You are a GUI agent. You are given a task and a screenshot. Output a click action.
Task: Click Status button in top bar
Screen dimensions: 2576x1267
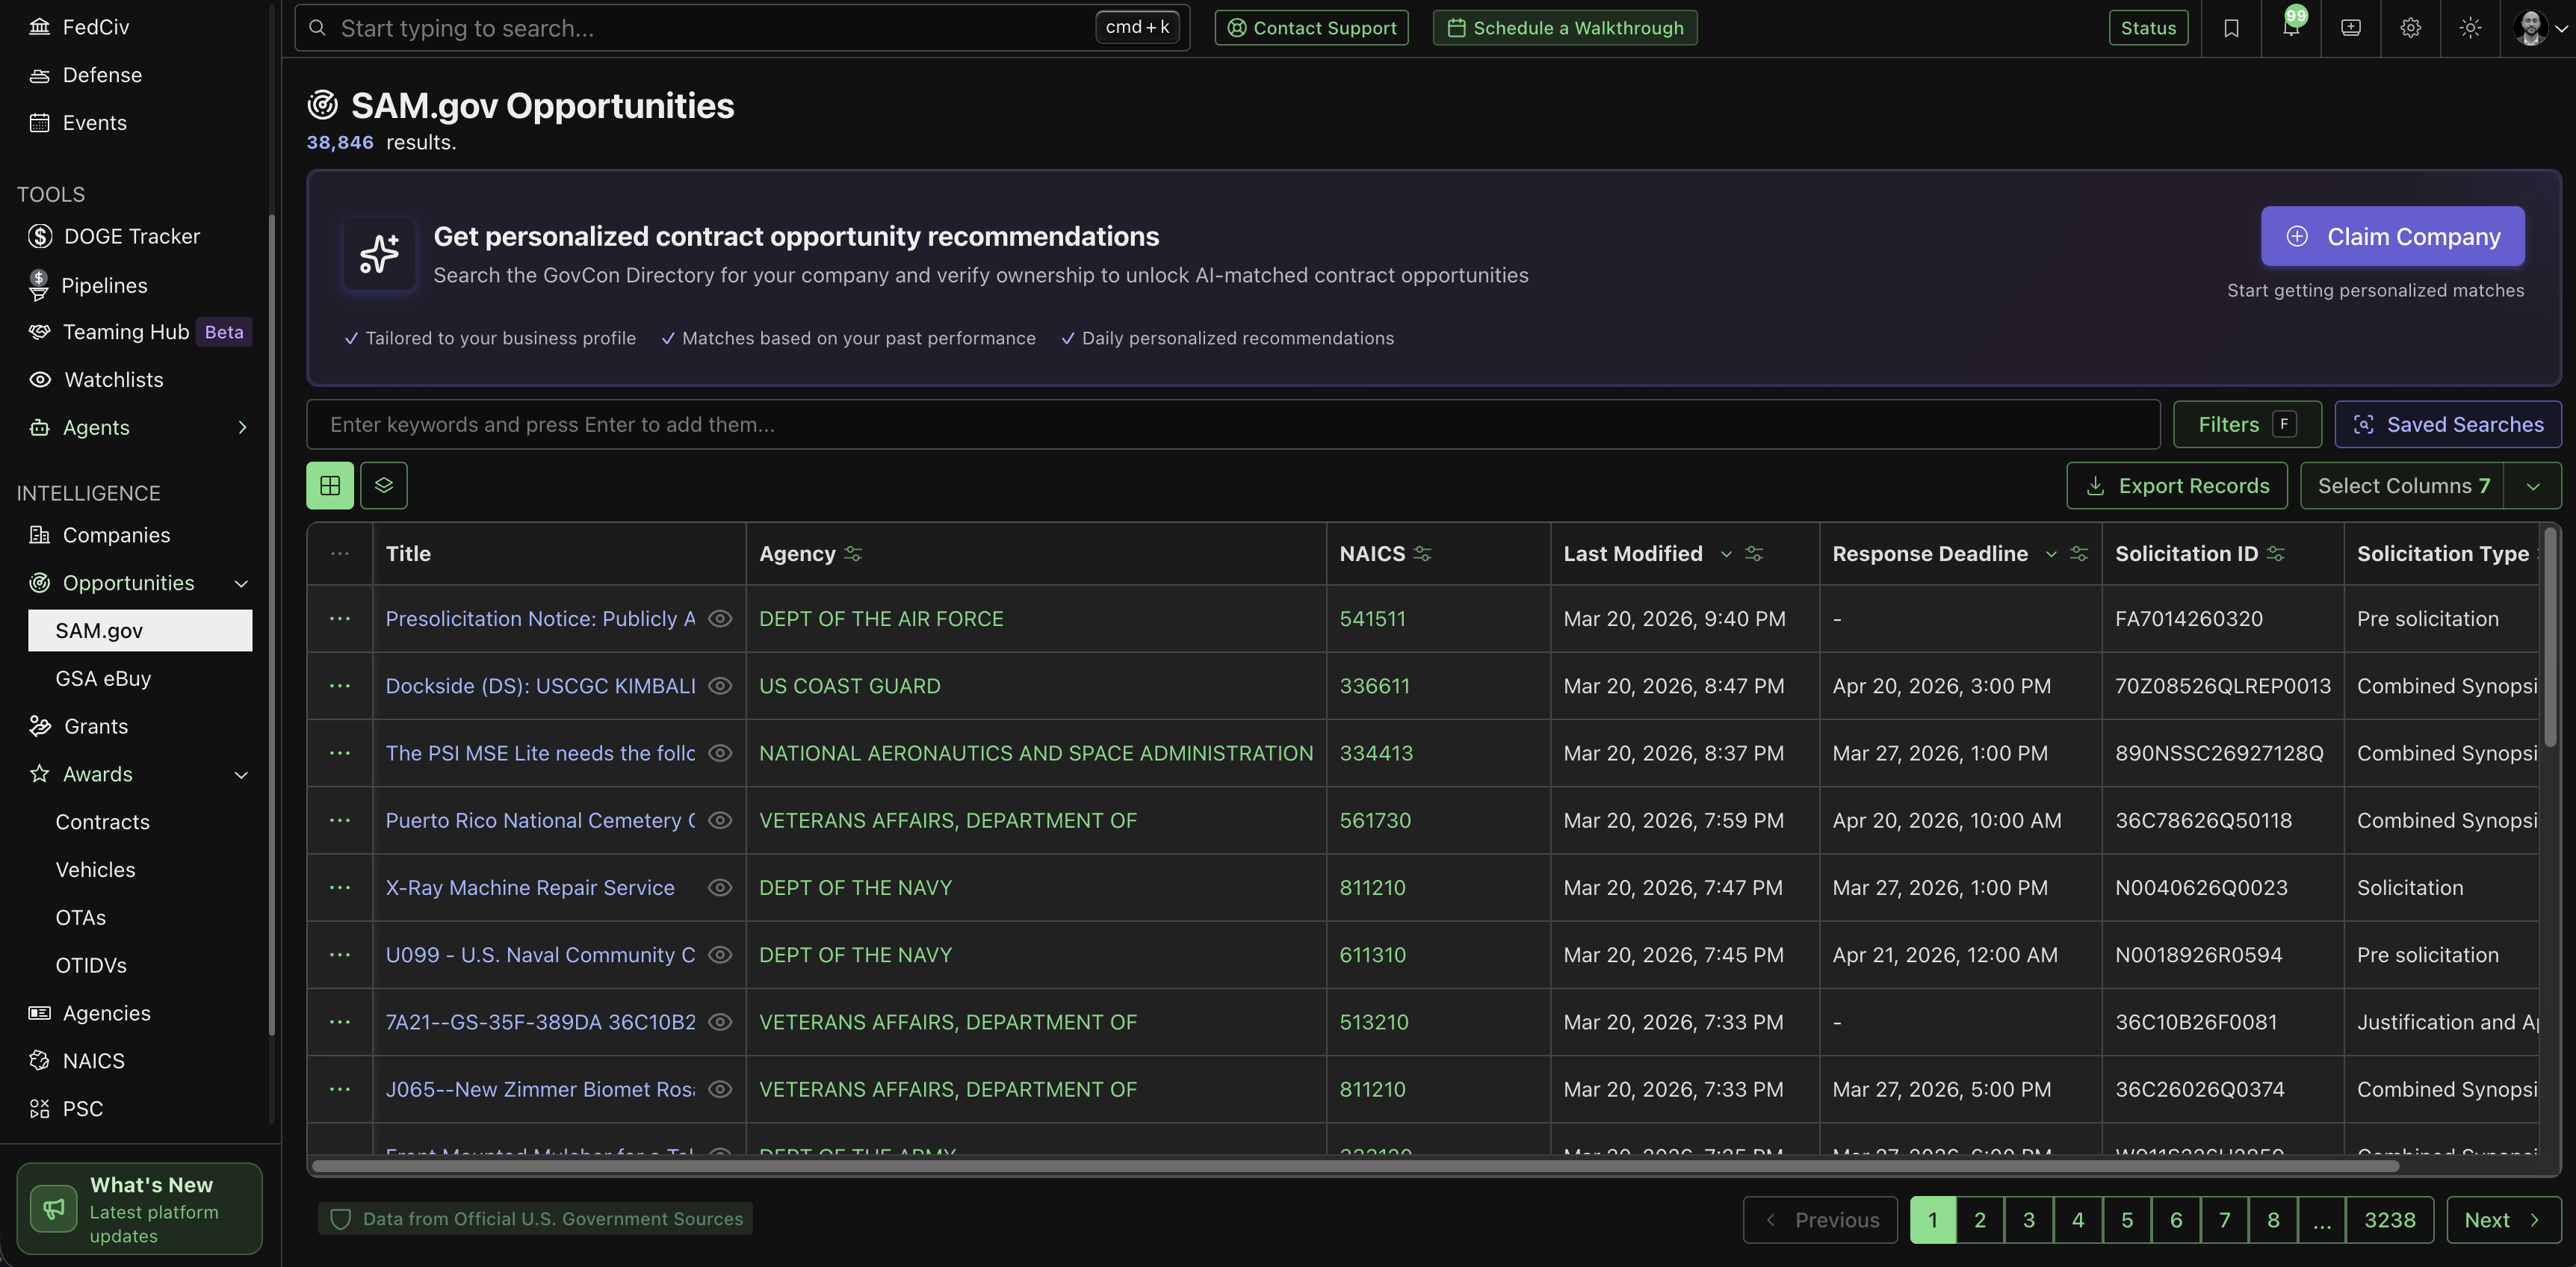click(x=2148, y=28)
